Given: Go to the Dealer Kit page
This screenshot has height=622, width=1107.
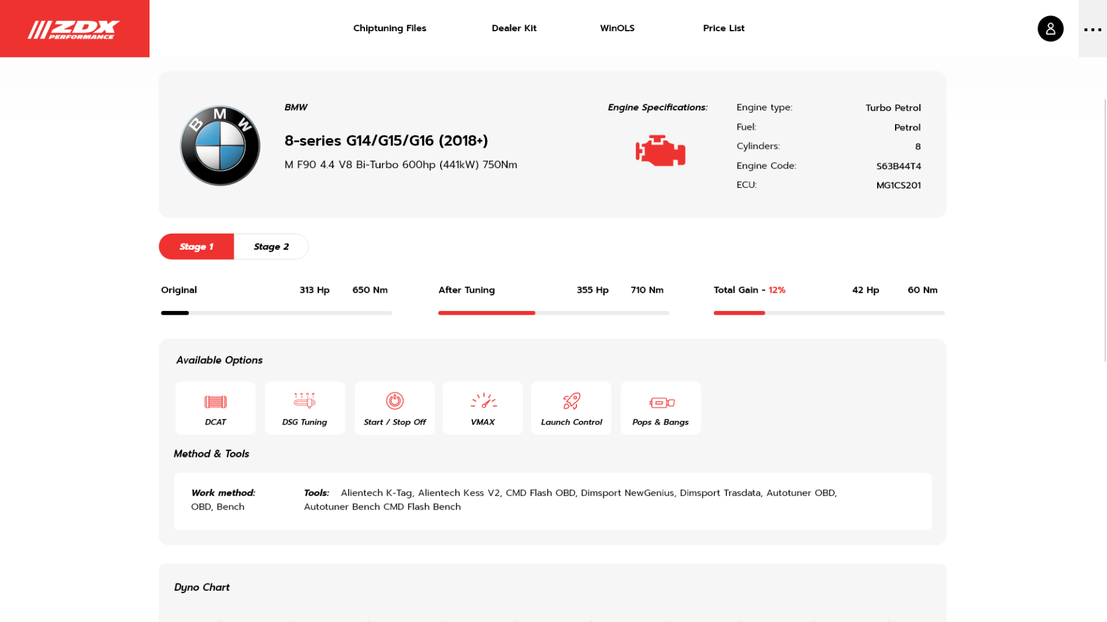Looking at the screenshot, I should pyautogui.click(x=514, y=28).
